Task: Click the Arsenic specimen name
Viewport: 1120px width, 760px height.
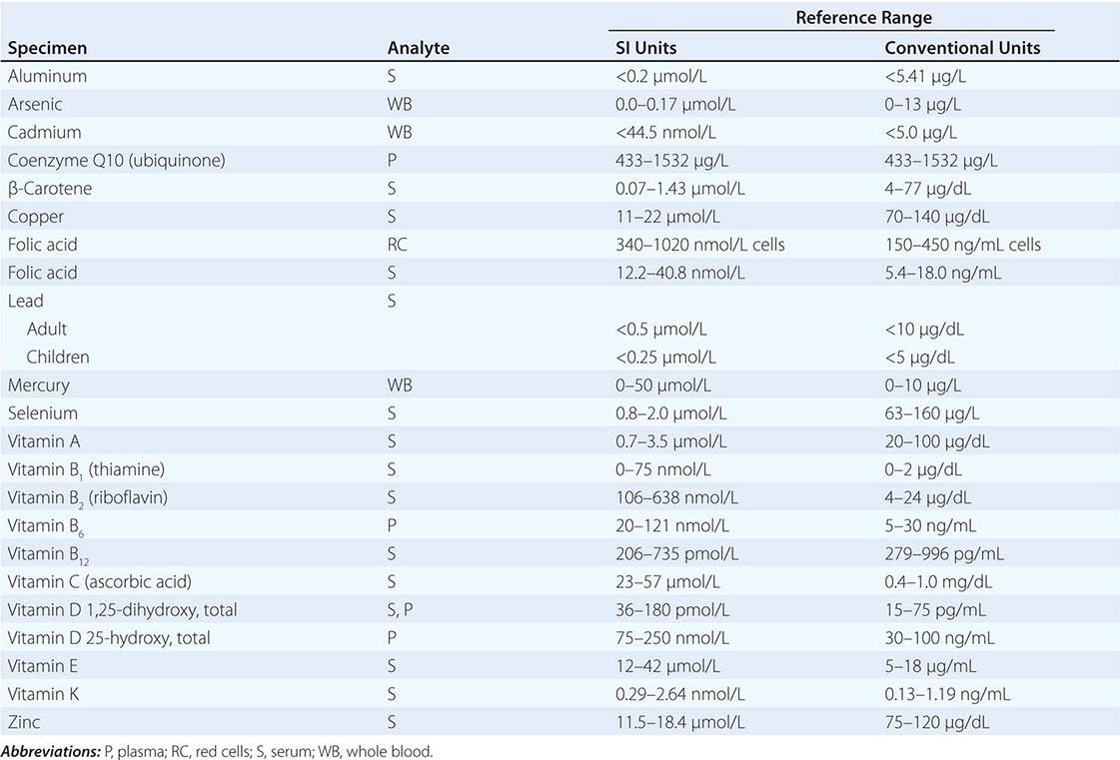Action: click(x=38, y=104)
